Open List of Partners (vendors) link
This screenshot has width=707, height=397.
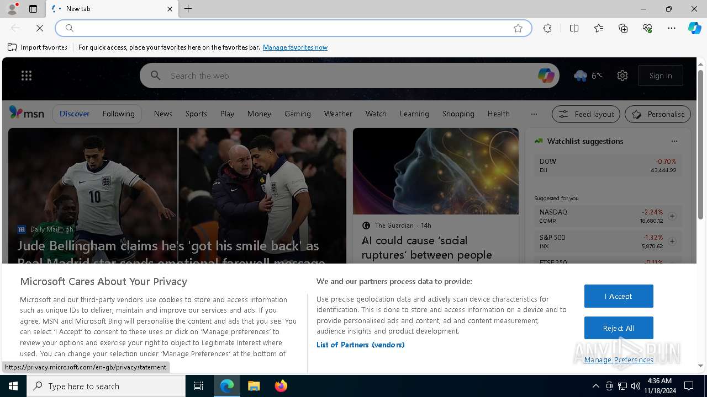pos(361,345)
